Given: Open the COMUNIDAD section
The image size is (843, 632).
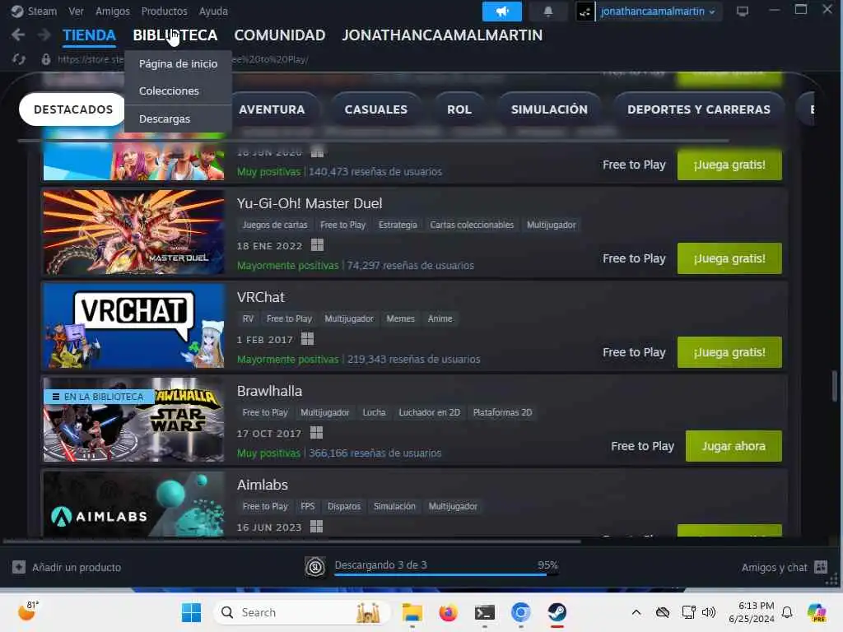Looking at the screenshot, I should [x=280, y=35].
